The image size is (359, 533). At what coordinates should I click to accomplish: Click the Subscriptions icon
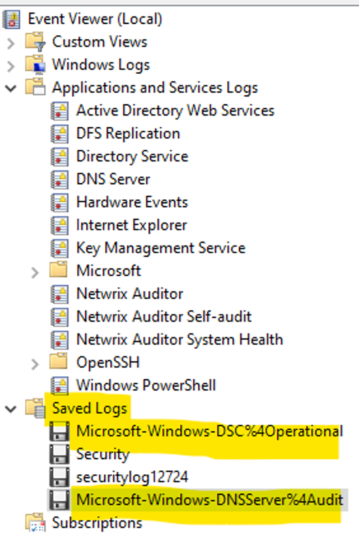(x=35, y=523)
